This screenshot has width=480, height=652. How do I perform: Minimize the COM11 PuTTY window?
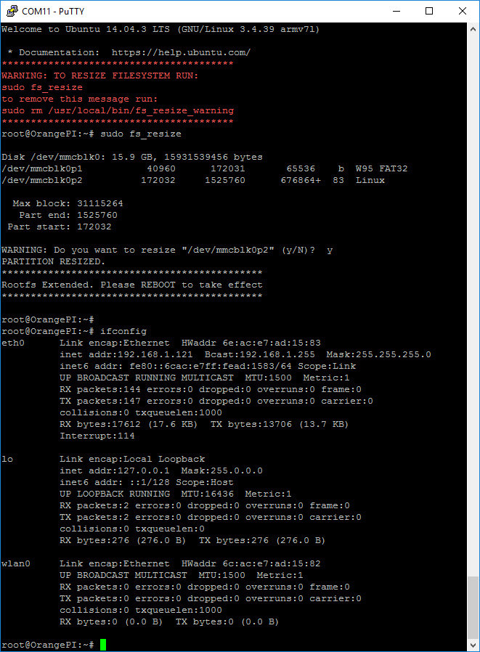point(396,11)
